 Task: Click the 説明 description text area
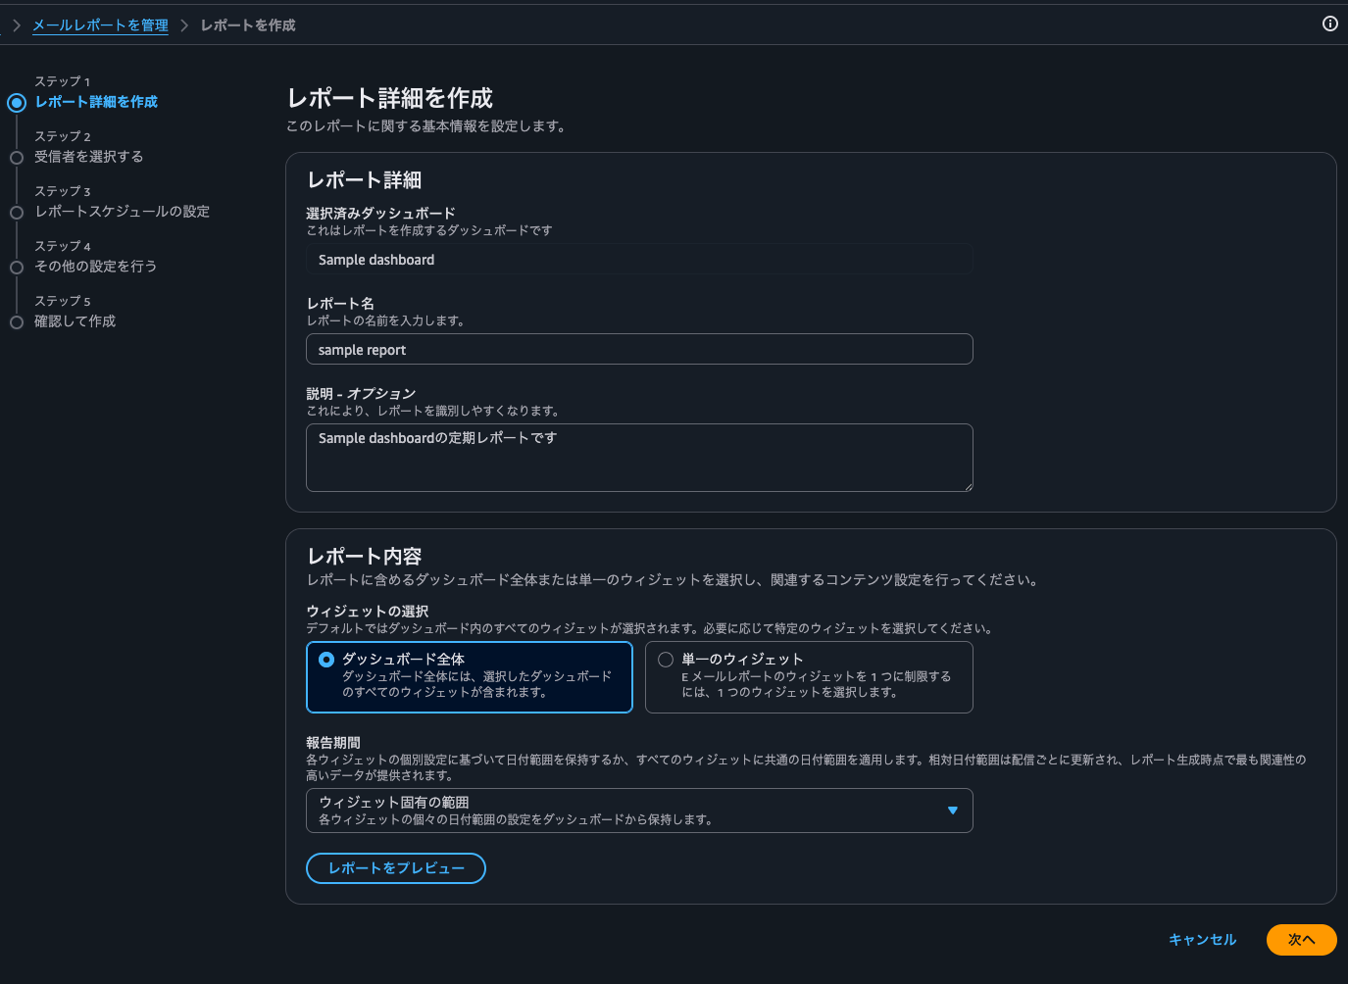tap(639, 457)
